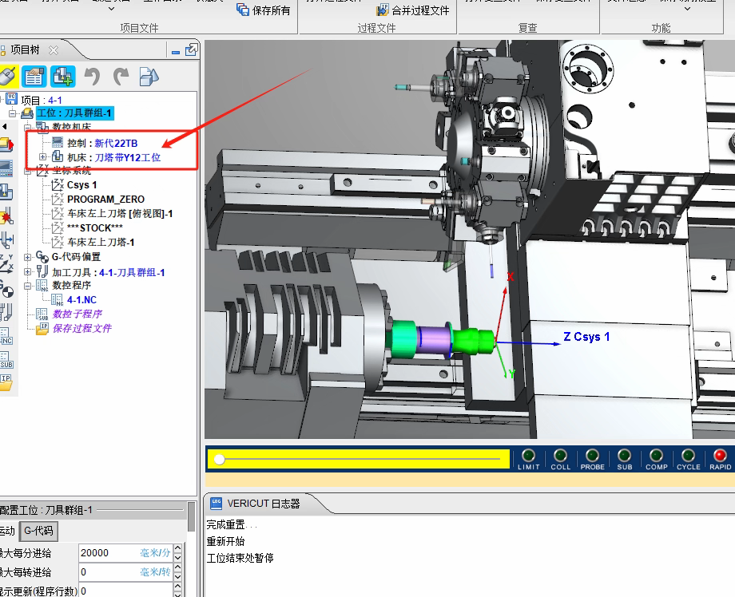735x597 pixels.
Task: Click the sidebar G-code offset icon
Action: coord(6,289)
